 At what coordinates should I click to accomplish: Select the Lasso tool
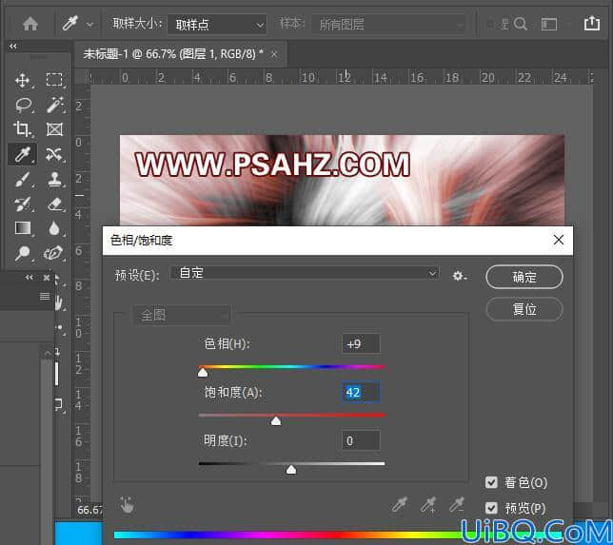(24, 105)
